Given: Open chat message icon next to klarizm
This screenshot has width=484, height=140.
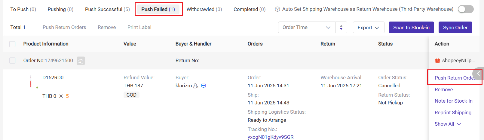Looking at the screenshot, I should [x=204, y=86].
